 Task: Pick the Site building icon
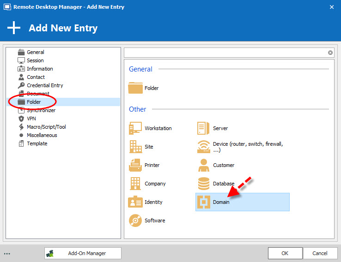135,147
